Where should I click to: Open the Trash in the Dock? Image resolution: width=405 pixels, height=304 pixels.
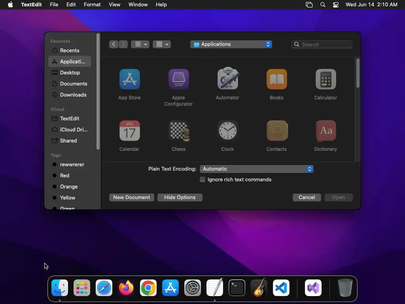click(345, 288)
